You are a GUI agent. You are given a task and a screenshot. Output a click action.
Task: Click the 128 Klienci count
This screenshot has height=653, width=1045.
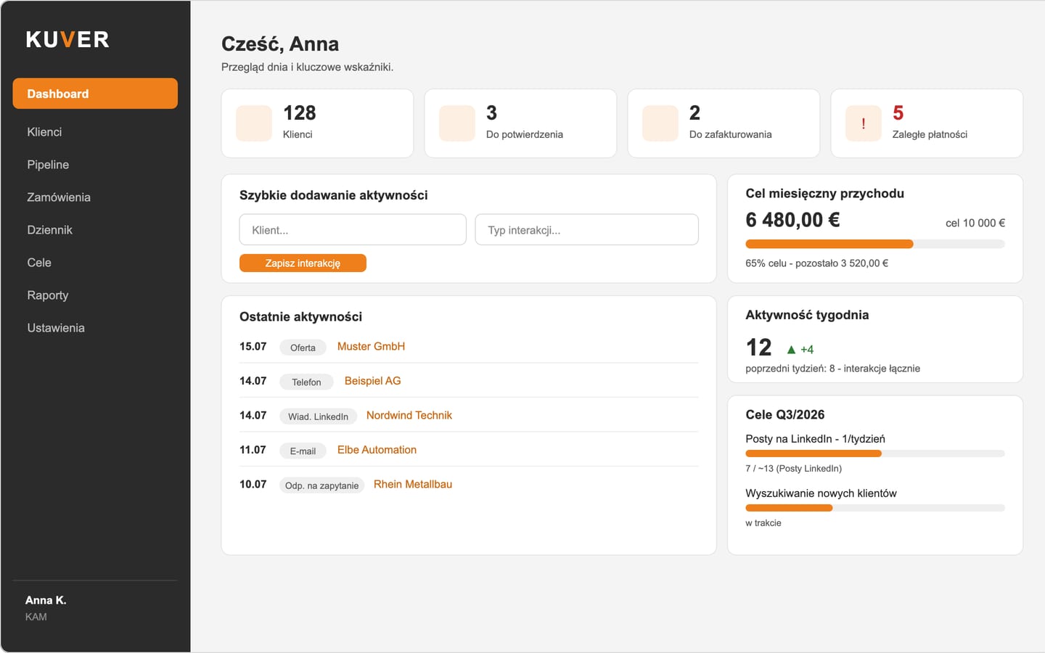pyautogui.click(x=300, y=113)
